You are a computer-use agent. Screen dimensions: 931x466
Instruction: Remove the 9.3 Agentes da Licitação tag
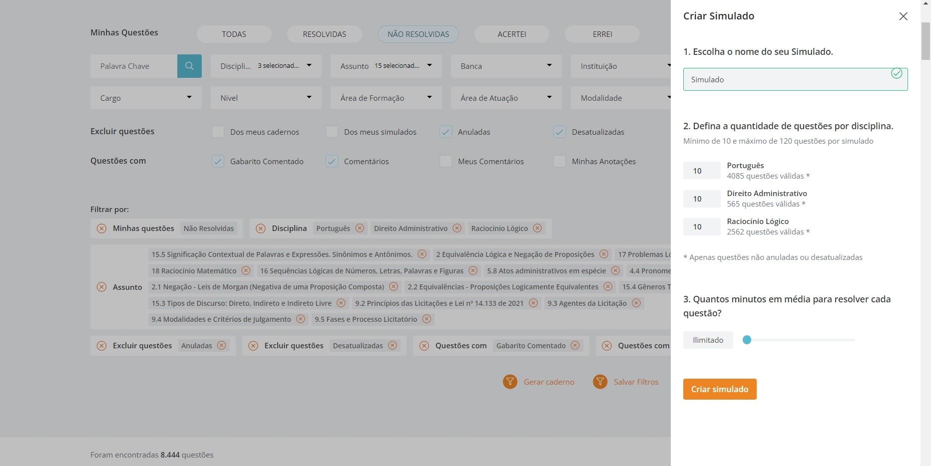pyautogui.click(x=636, y=303)
